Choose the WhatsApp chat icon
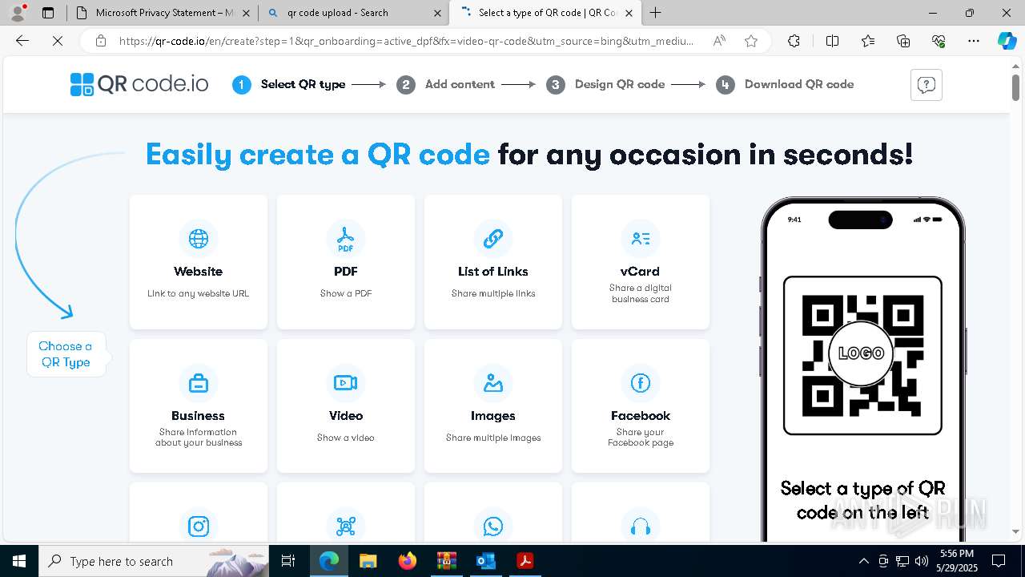 pos(493,527)
